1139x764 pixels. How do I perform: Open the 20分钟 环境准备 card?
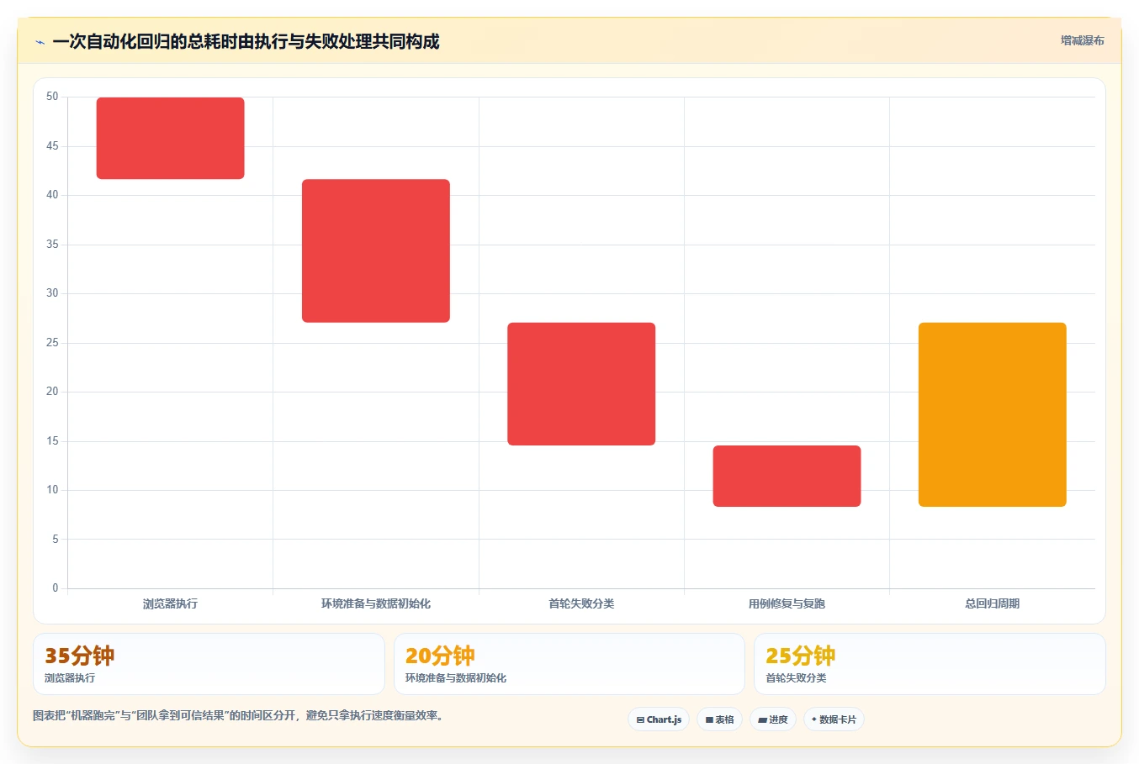[569, 664]
